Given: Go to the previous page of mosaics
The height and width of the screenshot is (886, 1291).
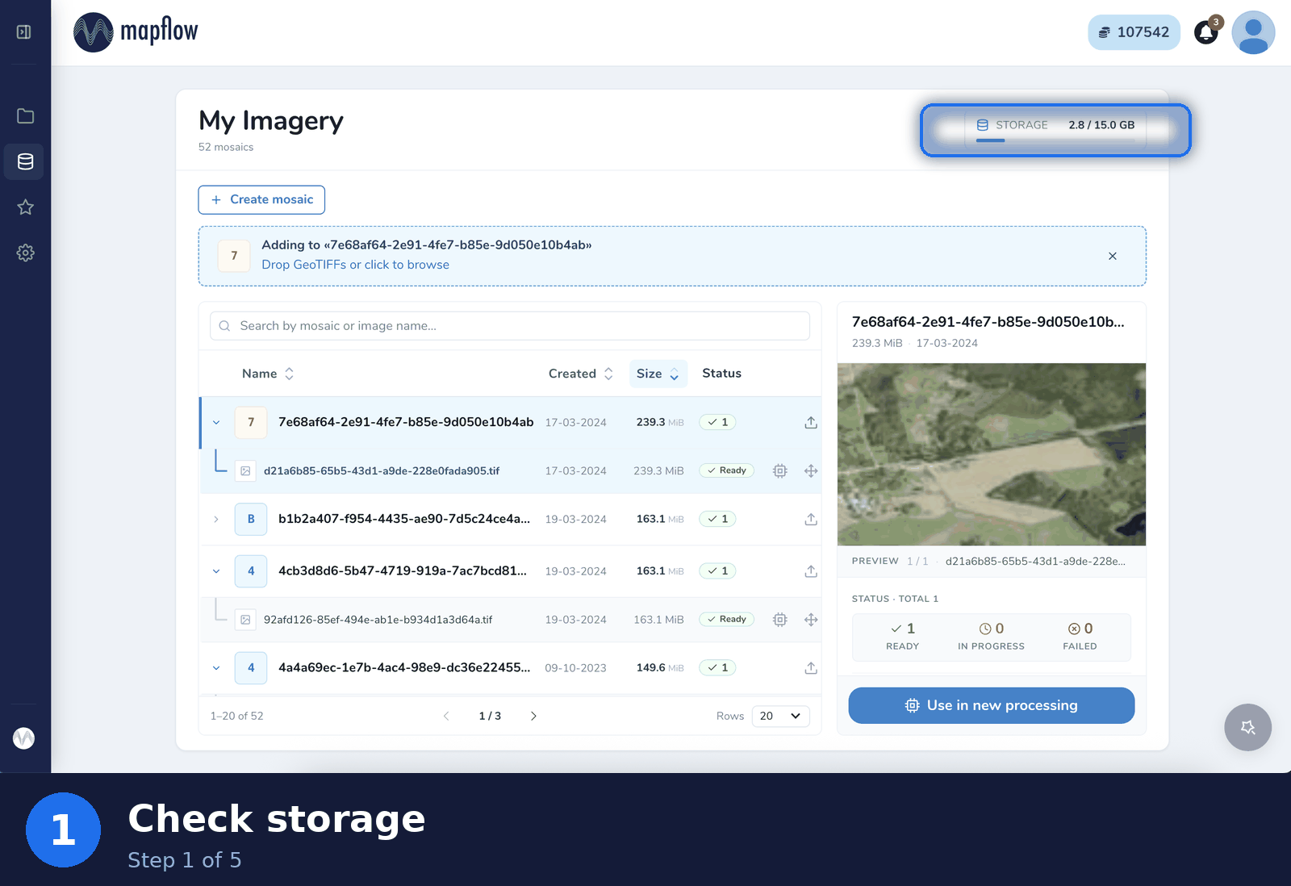Looking at the screenshot, I should point(446,716).
